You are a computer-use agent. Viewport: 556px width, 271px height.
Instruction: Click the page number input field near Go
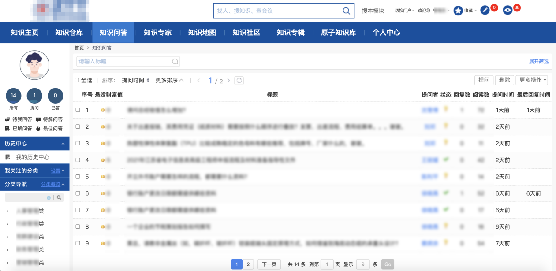(326, 264)
